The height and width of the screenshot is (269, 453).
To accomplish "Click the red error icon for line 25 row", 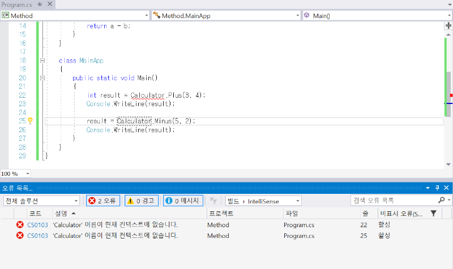I will tap(20, 236).
